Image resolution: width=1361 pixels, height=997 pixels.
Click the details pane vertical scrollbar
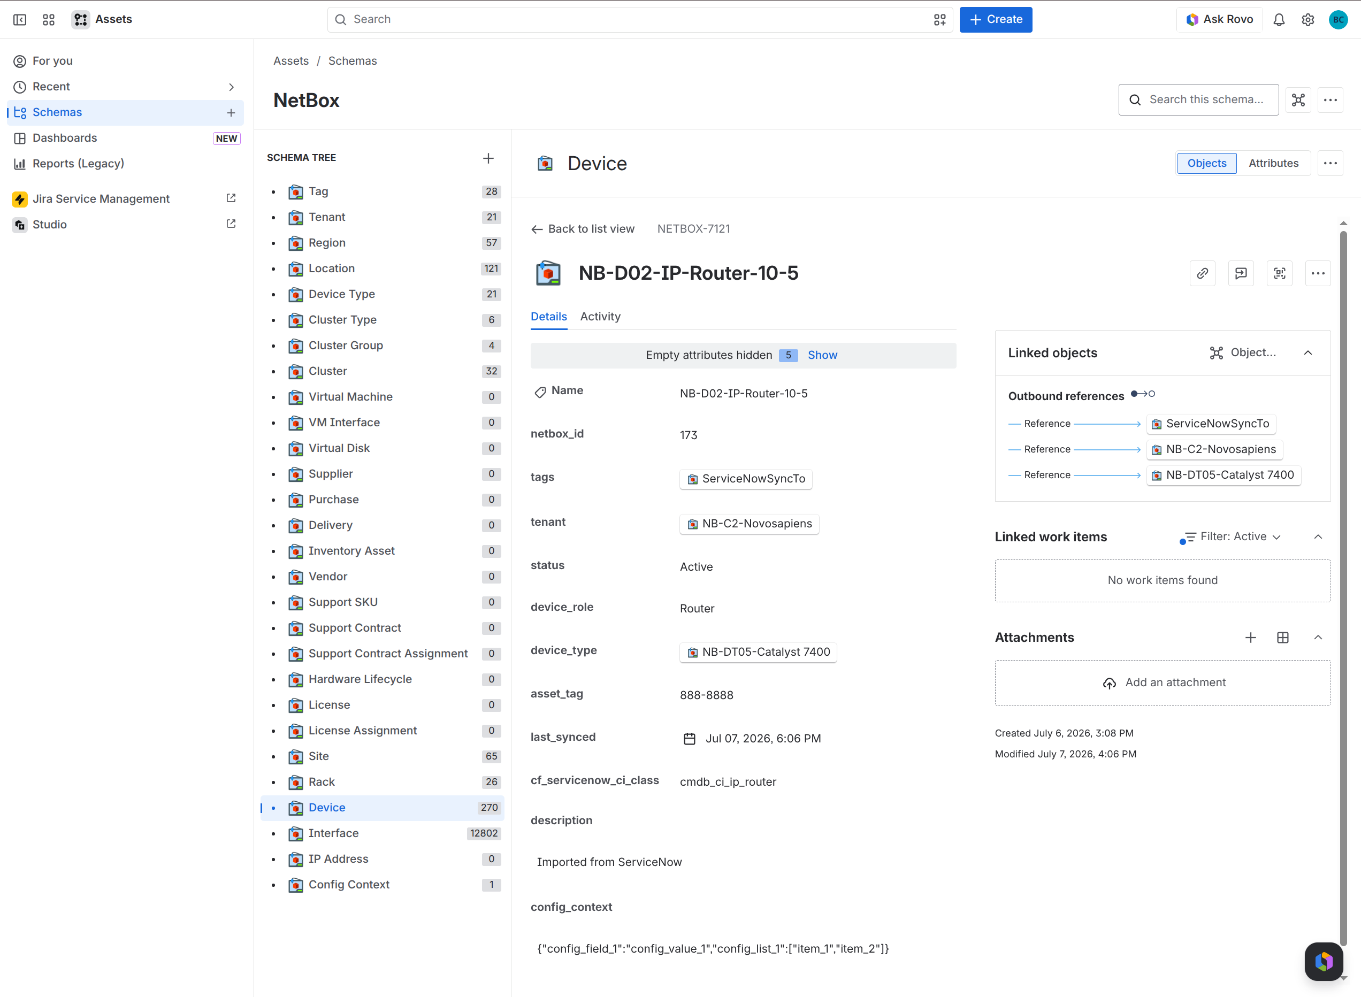pyautogui.click(x=1343, y=588)
